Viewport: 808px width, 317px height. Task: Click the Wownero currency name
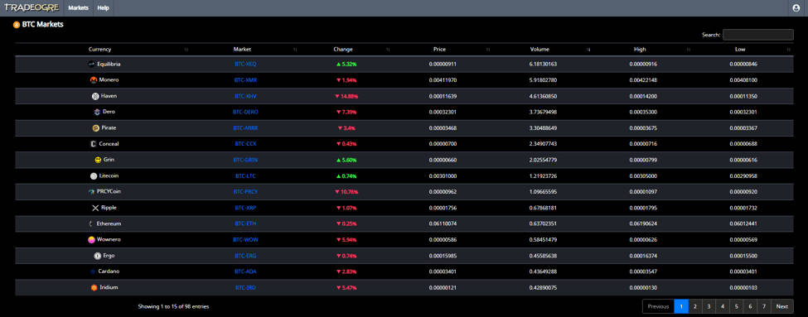pyautogui.click(x=109, y=240)
